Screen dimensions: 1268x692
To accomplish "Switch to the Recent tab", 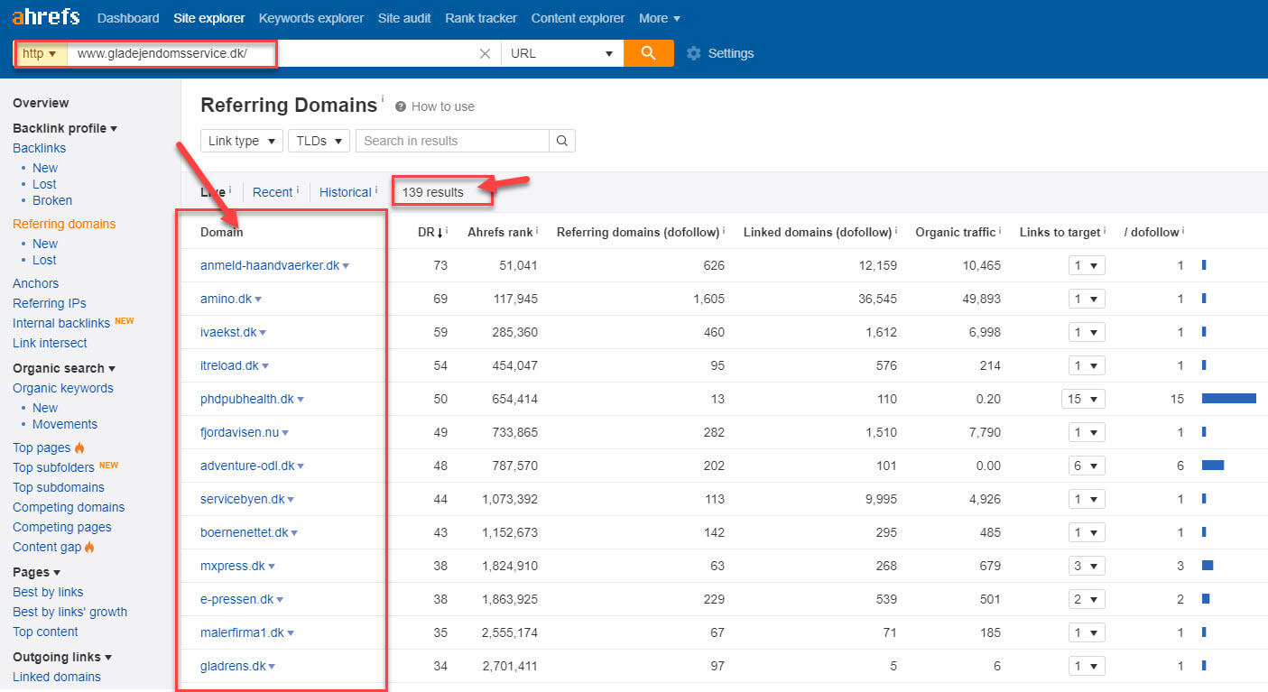I will click(x=272, y=192).
